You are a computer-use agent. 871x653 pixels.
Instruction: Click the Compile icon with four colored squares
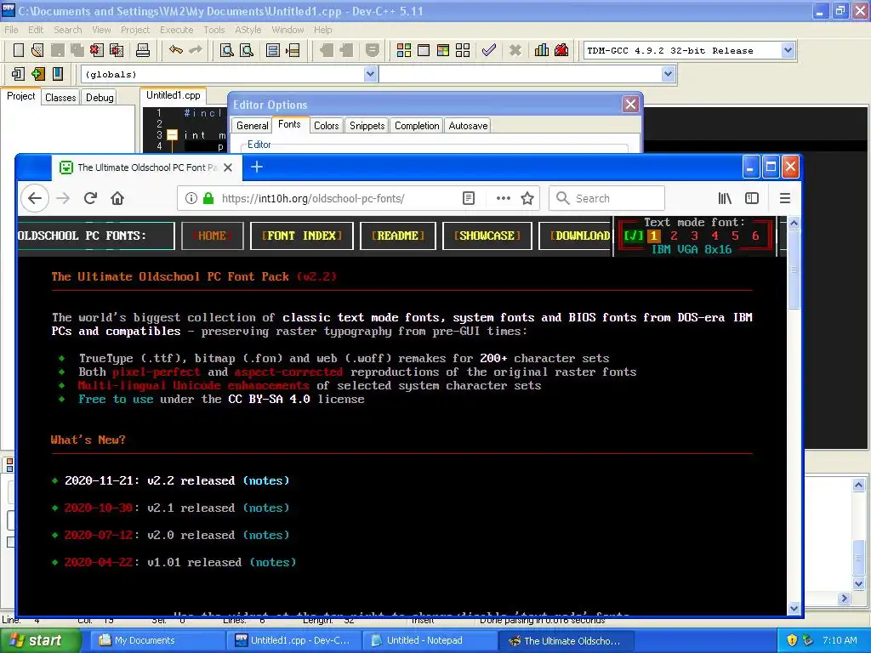click(x=404, y=50)
